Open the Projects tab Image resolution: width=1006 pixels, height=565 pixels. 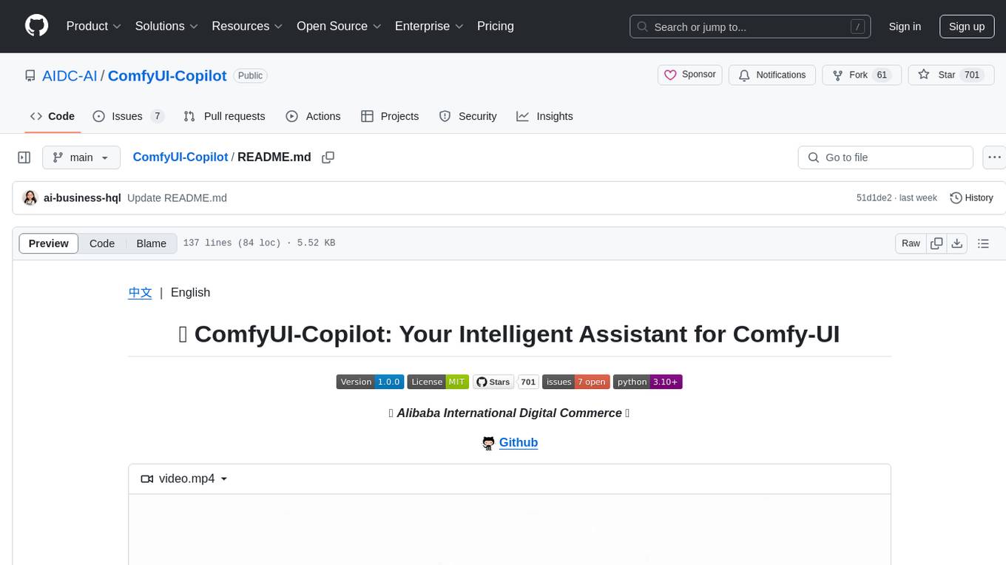pos(390,116)
